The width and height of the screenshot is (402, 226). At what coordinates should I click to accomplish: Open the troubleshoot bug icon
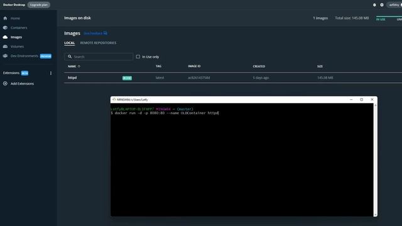tap(374, 5)
